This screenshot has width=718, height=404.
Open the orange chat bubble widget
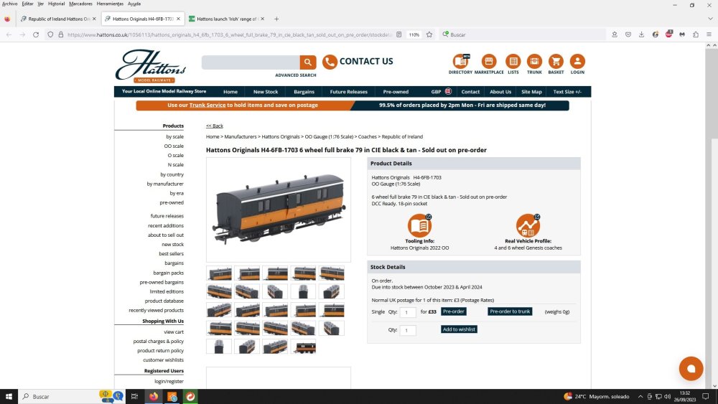click(691, 368)
